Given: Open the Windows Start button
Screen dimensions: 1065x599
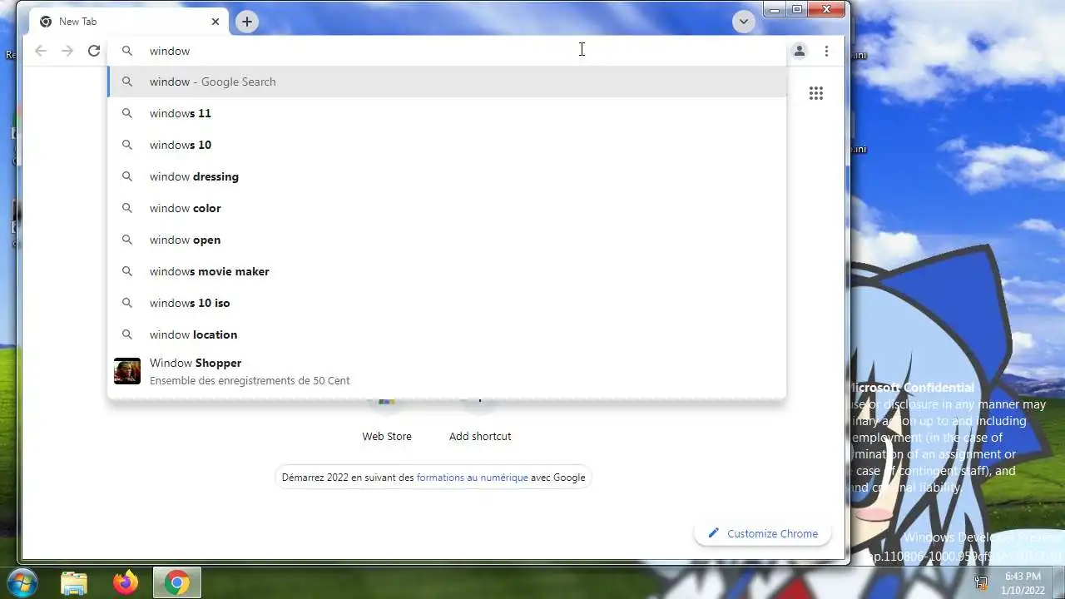Looking at the screenshot, I should point(22,582).
